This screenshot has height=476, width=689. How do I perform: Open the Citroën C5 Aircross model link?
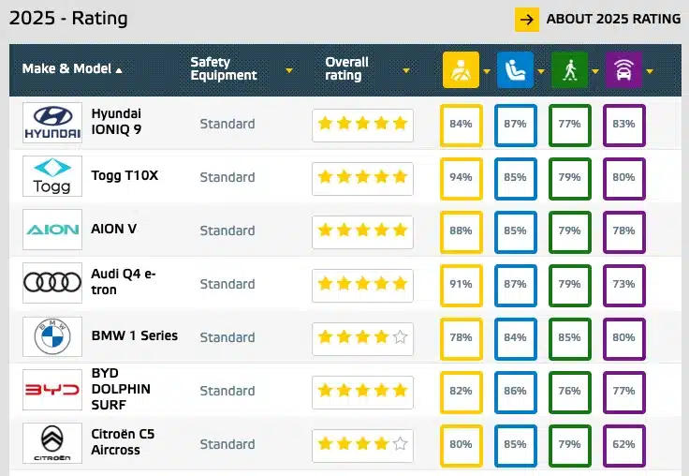click(x=123, y=442)
